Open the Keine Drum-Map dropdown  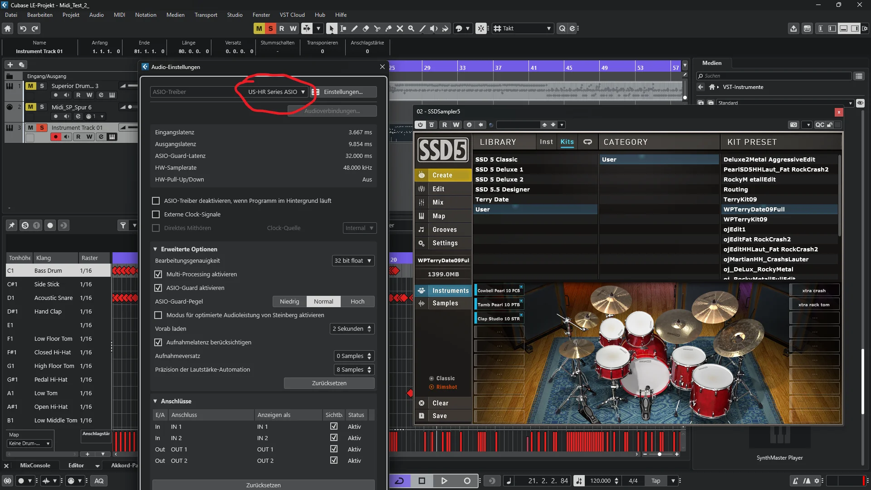pos(29,443)
